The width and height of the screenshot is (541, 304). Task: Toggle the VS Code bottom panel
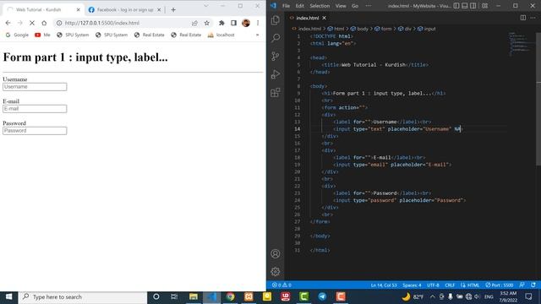coord(465,6)
